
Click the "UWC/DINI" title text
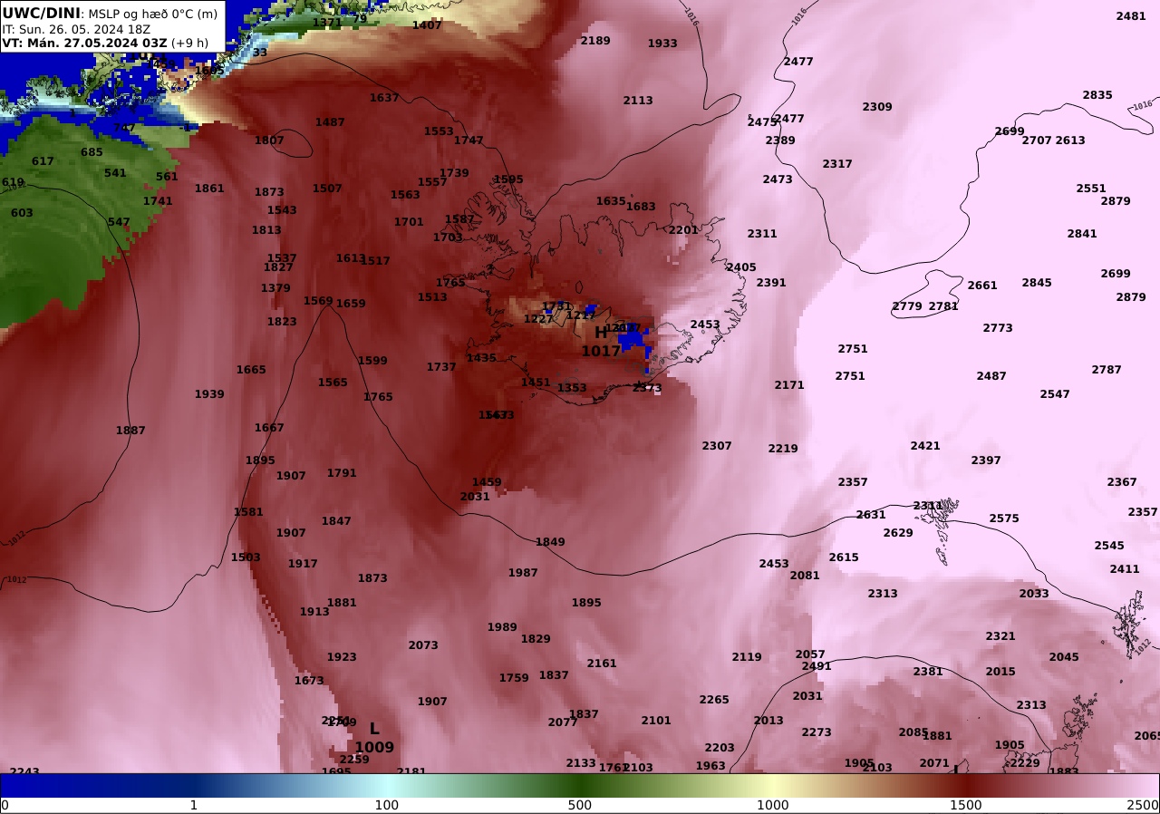pyautogui.click(x=42, y=13)
